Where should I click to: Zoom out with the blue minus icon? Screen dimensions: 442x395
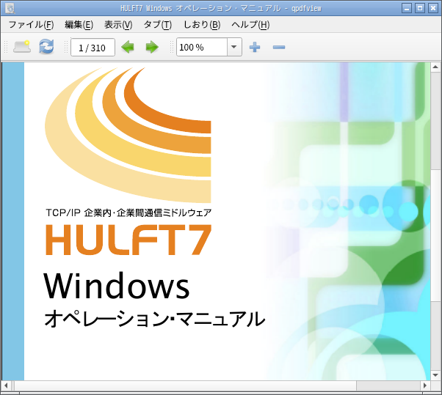pos(279,47)
